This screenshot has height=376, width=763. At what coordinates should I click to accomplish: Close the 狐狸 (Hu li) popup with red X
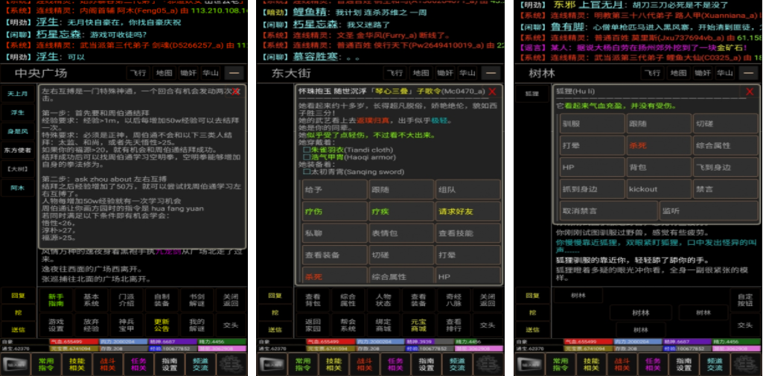[750, 92]
